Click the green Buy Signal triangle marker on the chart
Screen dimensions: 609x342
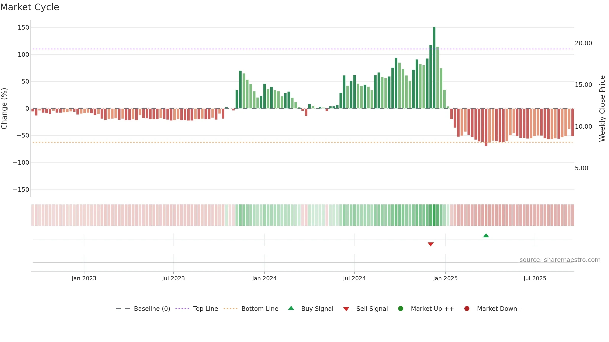point(486,236)
